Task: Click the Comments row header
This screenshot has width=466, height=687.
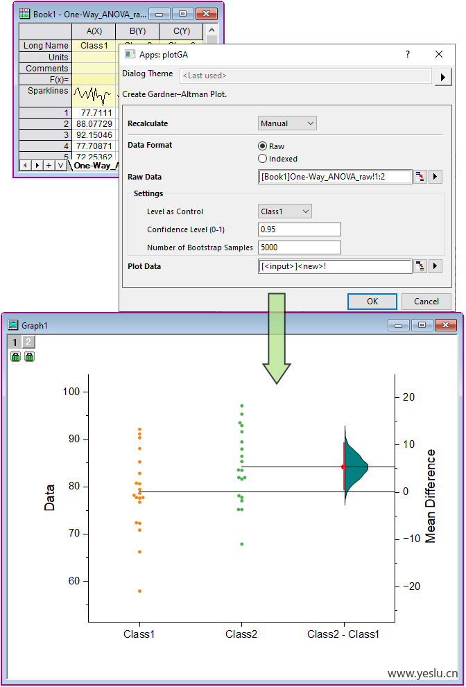Action: click(x=45, y=69)
